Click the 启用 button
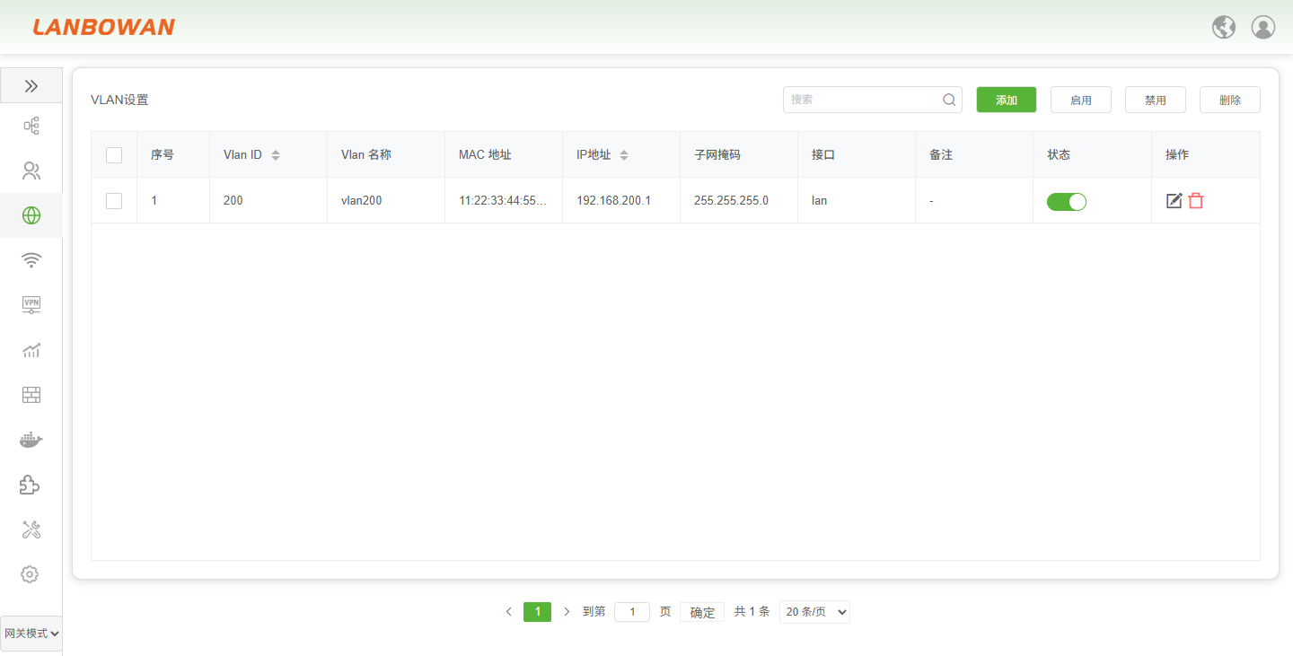 pos(1081,100)
